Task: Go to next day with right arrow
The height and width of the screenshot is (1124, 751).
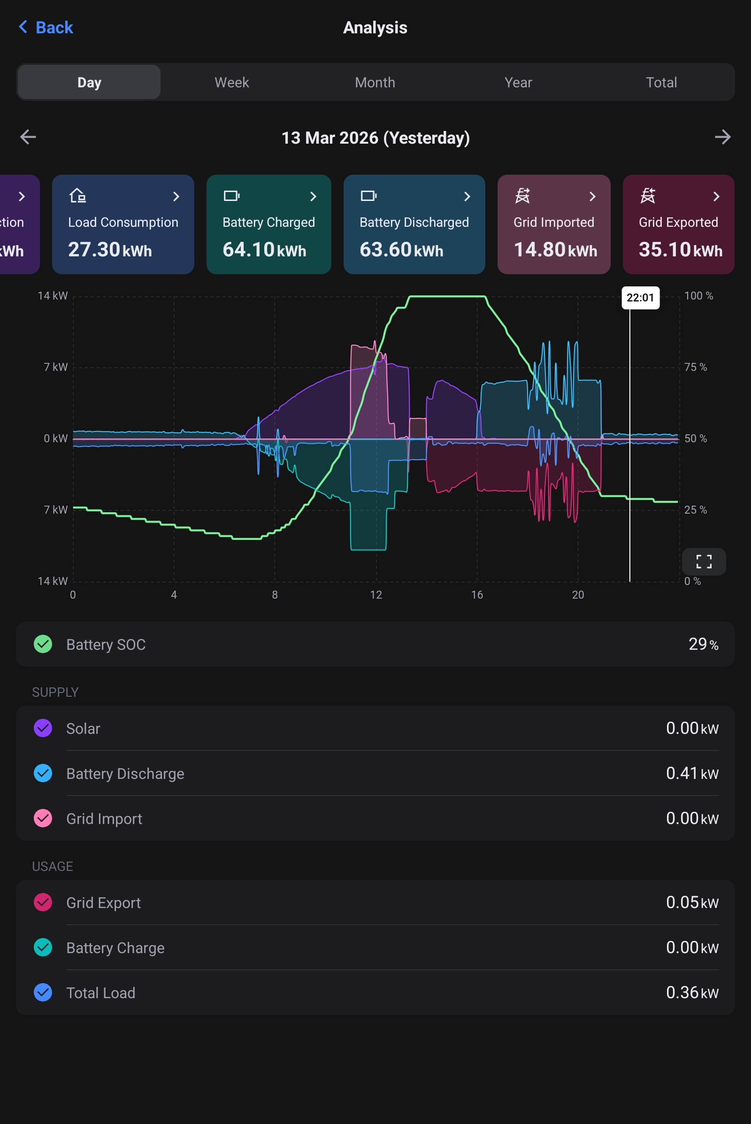Action: tap(722, 137)
